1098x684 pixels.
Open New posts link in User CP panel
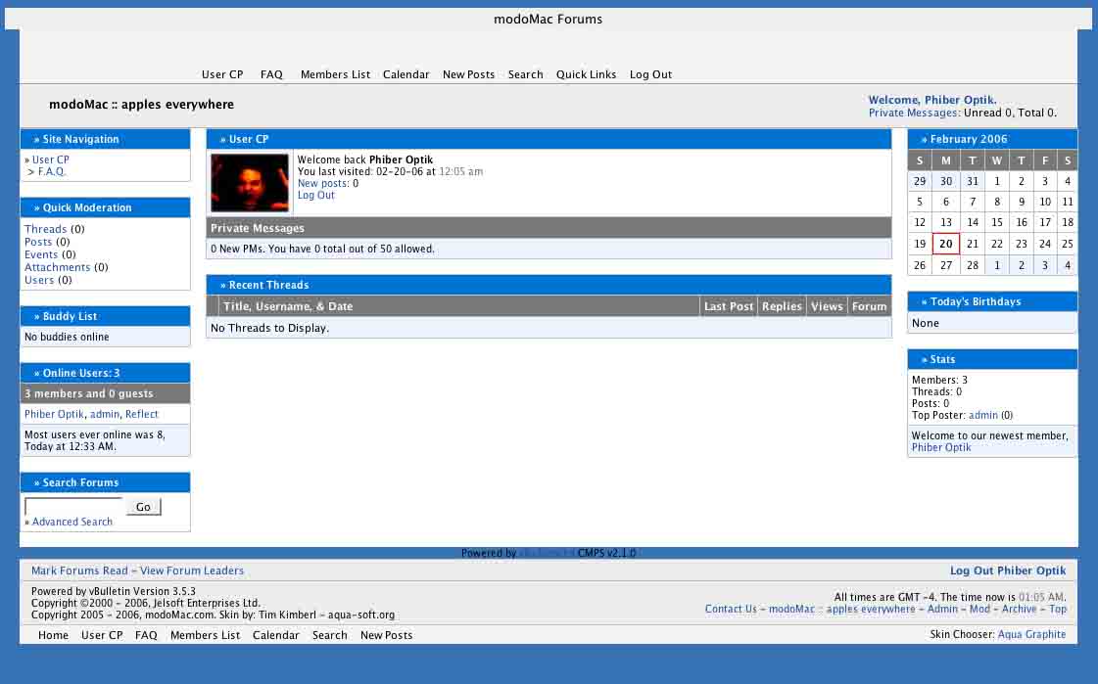coord(323,183)
